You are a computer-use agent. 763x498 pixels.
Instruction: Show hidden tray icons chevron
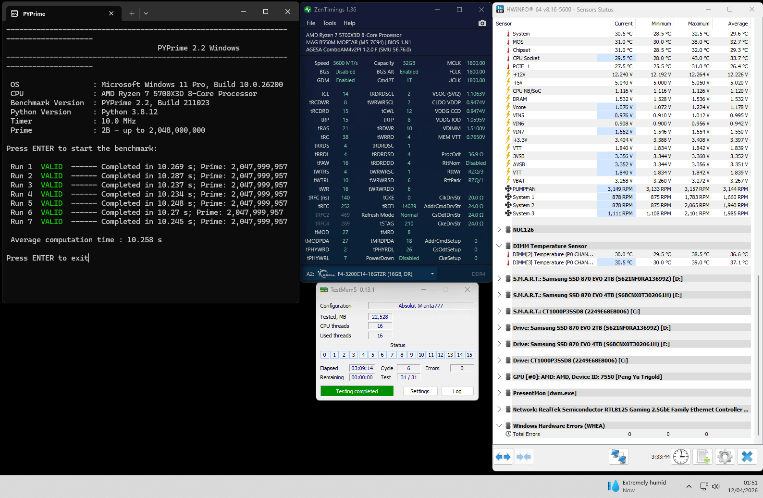point(689,486)
